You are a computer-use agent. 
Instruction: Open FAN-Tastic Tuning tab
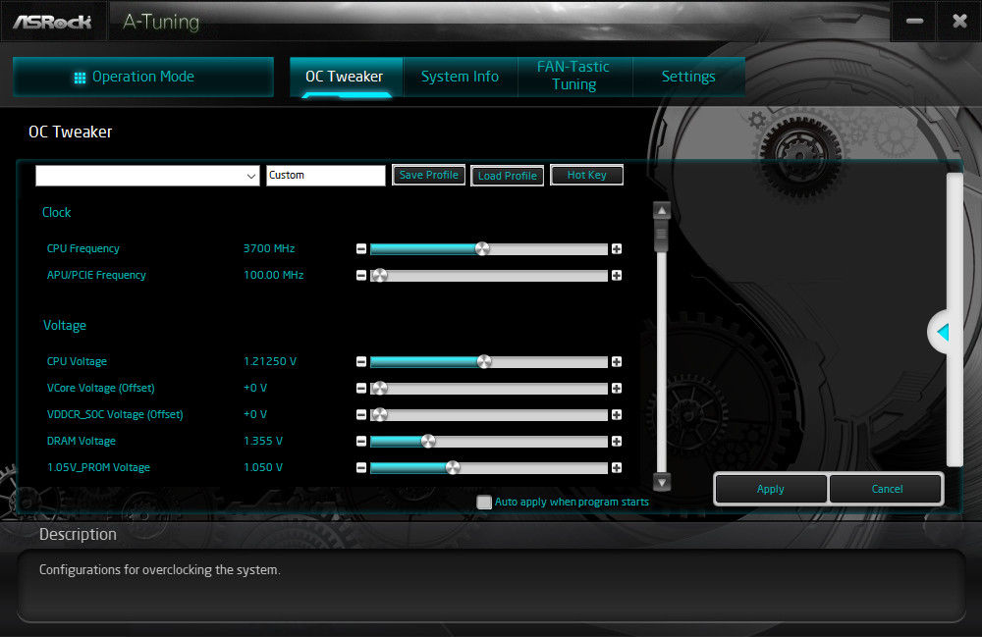click(574, 76)
